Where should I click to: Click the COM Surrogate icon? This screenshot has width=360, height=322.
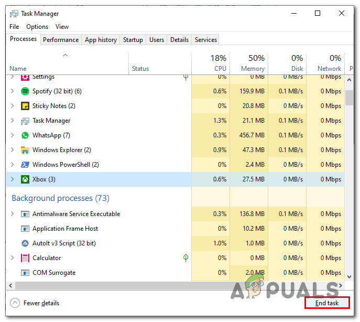click(x=25, y=273)
